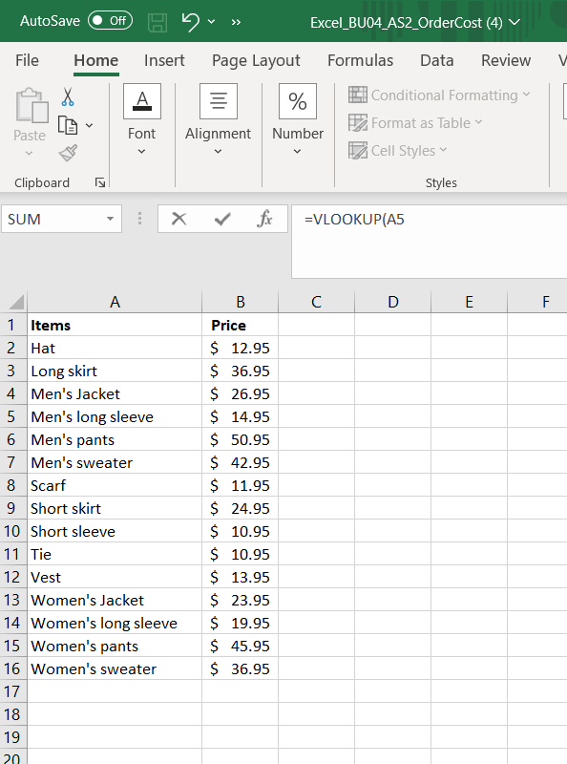The width and height of the screenshot is (567, 764).
Task: Switch to the Formulas tab
Action: click(x=360, y=60)
